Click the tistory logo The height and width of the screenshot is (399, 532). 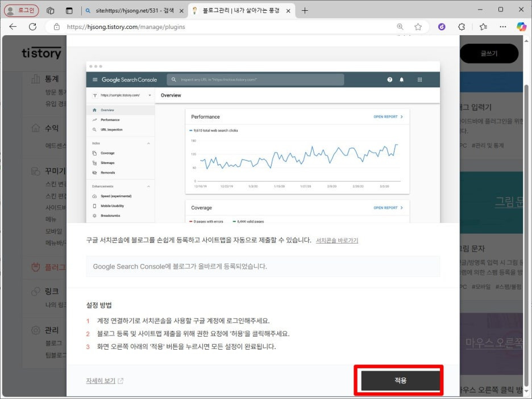click(x=41, y=53)
